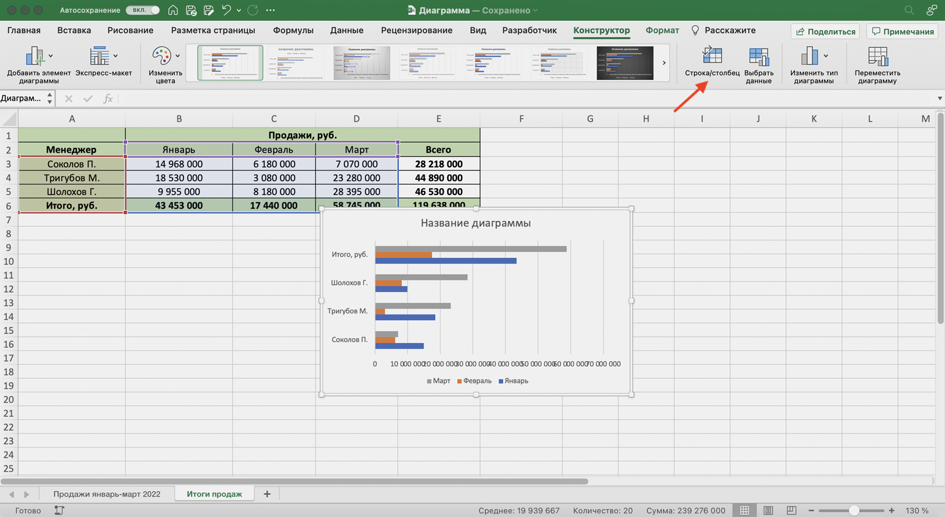945x517 pixels.
Task: Expand the chart styles gallery arrow
Action: [x=664, y=63]
